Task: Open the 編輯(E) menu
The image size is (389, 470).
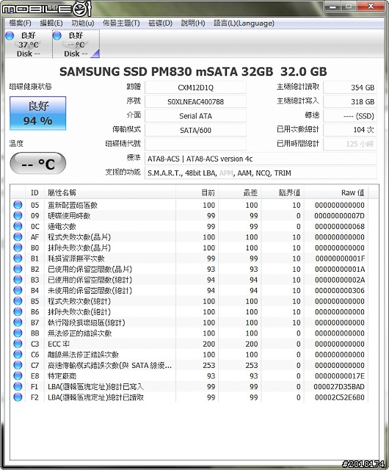Action: [x=51, y=23]
